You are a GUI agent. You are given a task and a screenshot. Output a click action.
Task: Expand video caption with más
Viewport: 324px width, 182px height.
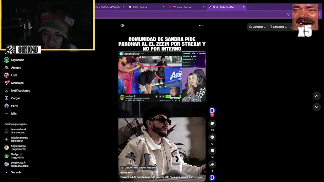[200, 177]
